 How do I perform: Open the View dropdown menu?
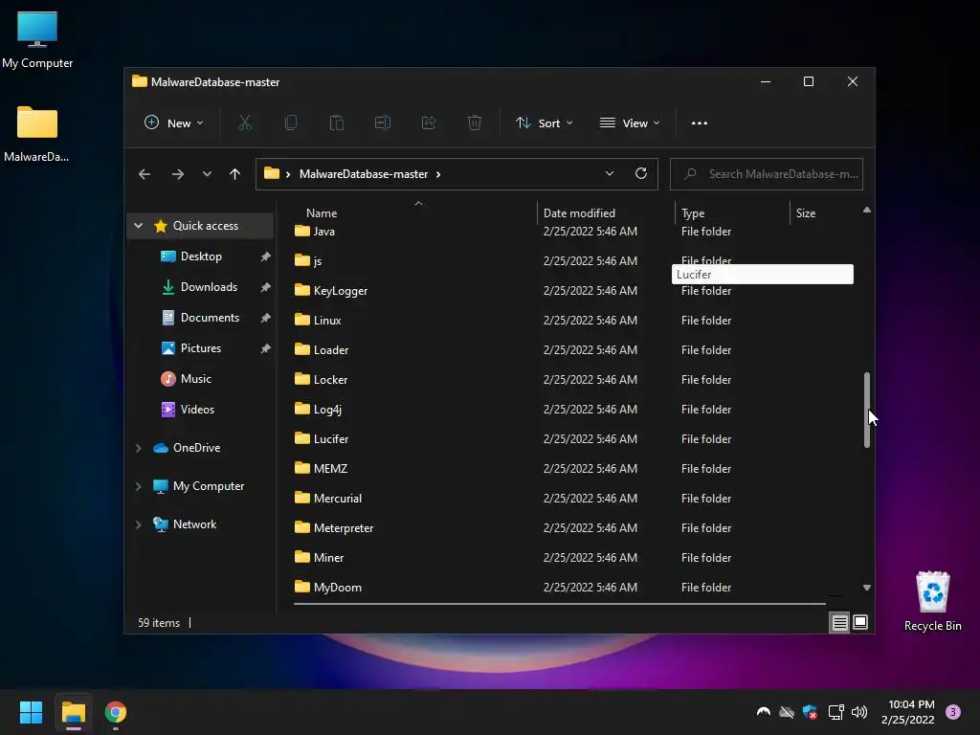tap(630, 123)
